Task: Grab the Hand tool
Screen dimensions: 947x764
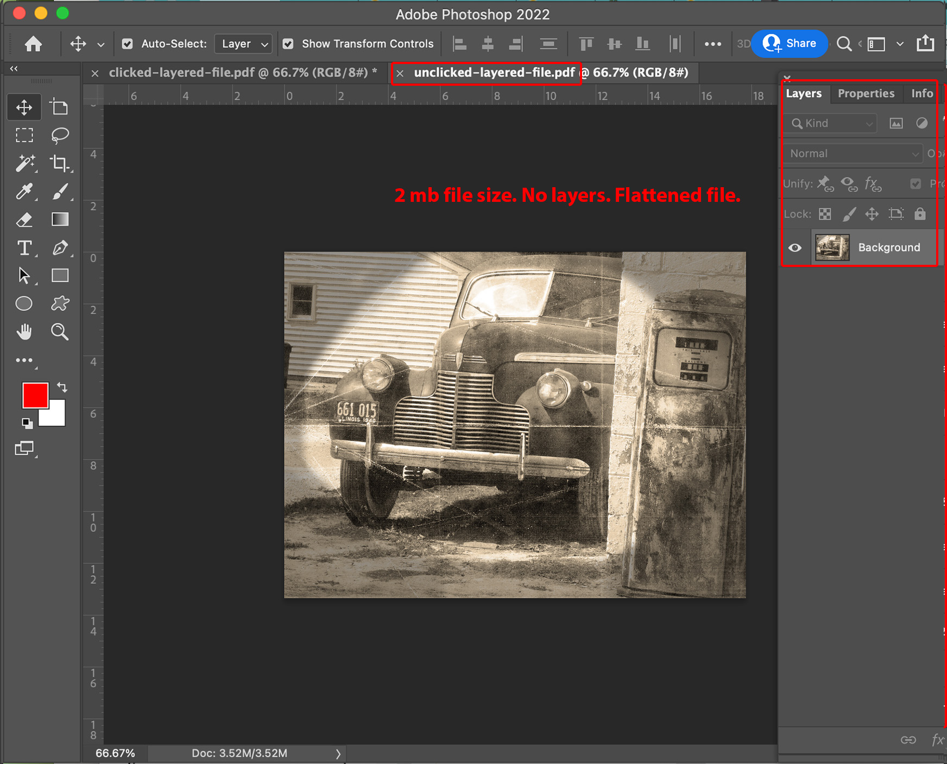Action: click(x=24, y=332)
